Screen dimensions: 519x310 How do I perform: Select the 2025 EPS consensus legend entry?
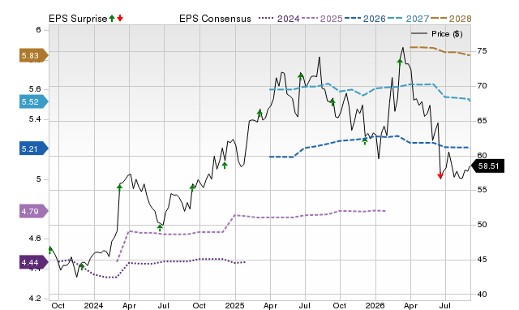[322, 19]
